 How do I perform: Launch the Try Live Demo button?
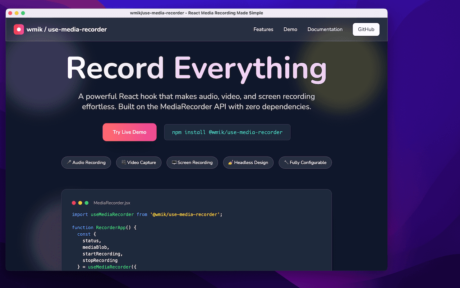[129, 132]
